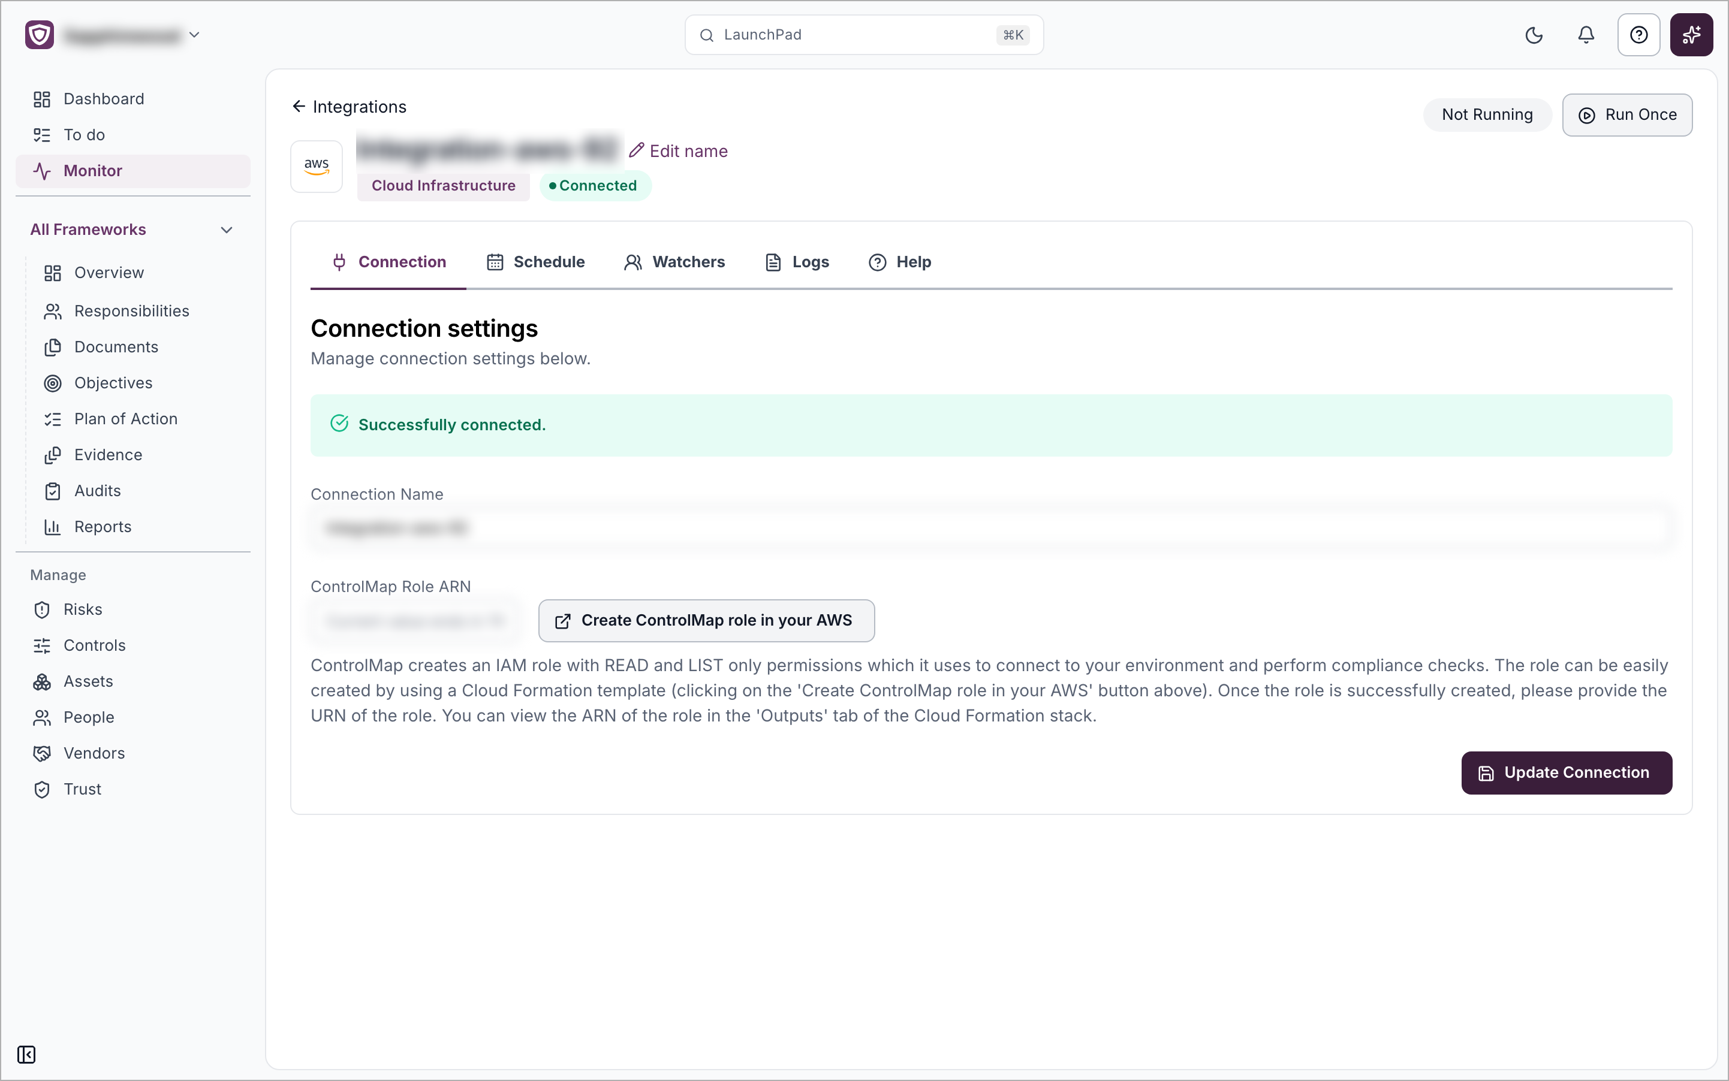Open the Help tab

click(x=900, y=262)
